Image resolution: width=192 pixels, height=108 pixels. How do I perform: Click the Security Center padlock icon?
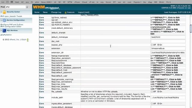click(x=4, y=12)
